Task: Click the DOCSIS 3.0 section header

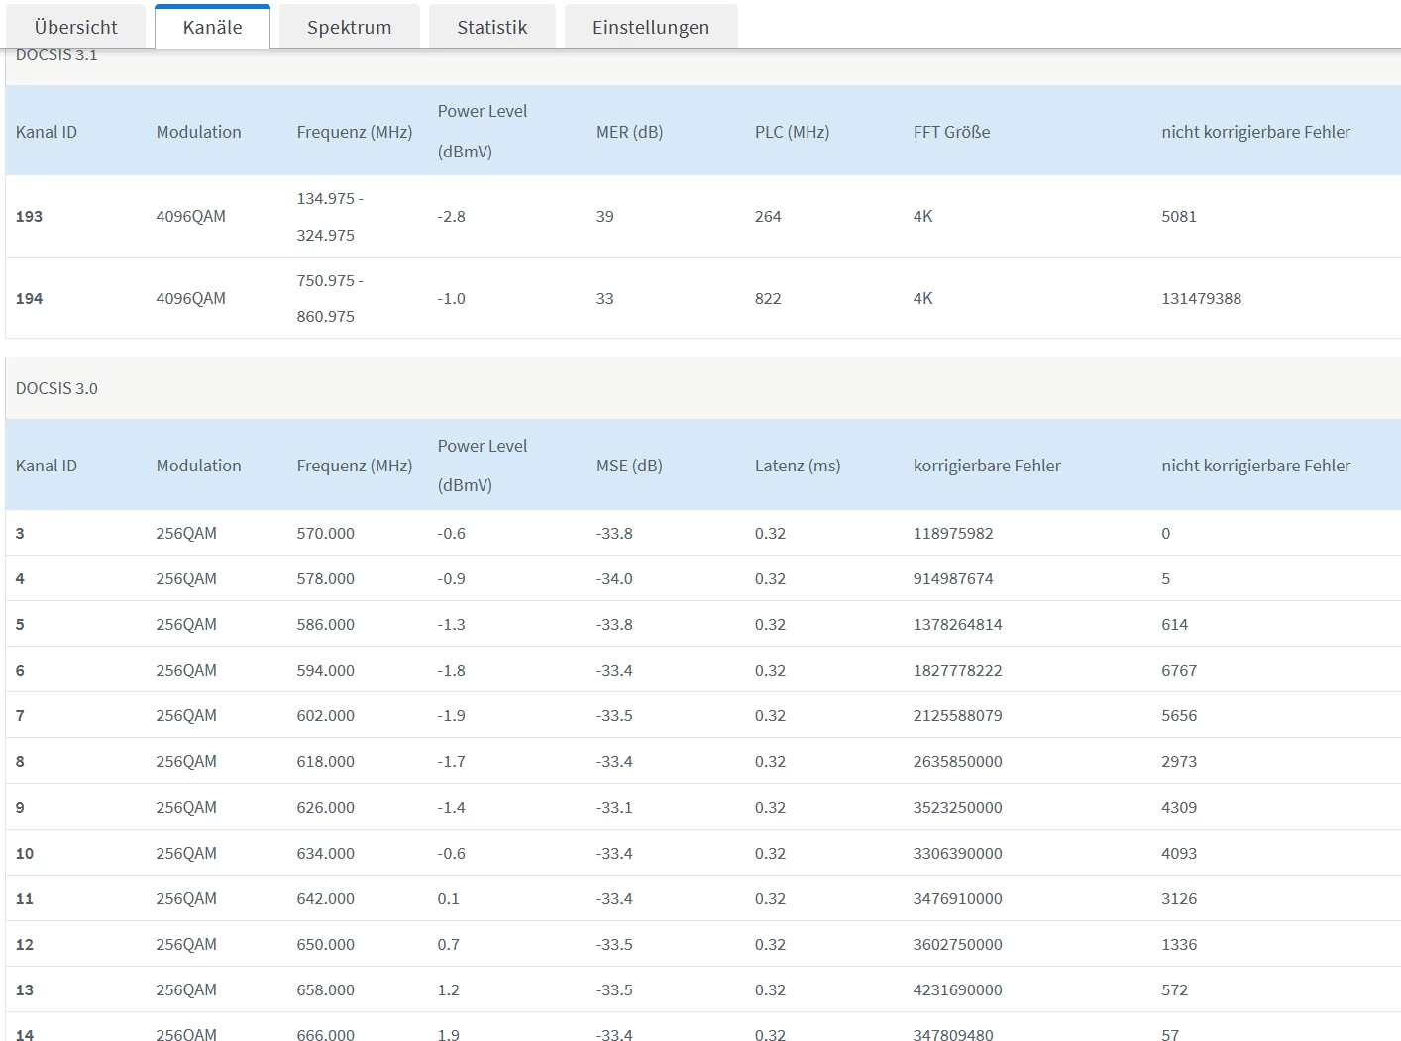Action: tap(56, 388)
